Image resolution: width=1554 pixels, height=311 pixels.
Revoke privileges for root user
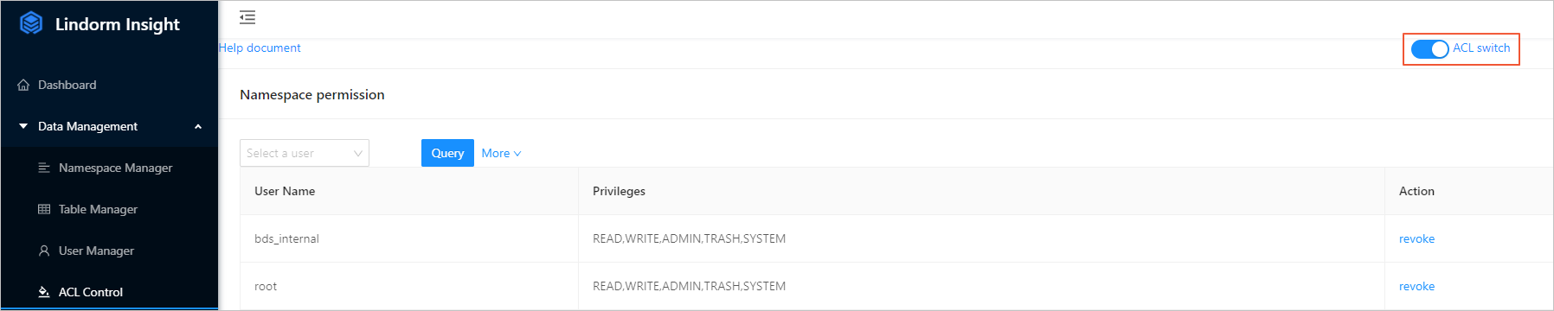1416,286
